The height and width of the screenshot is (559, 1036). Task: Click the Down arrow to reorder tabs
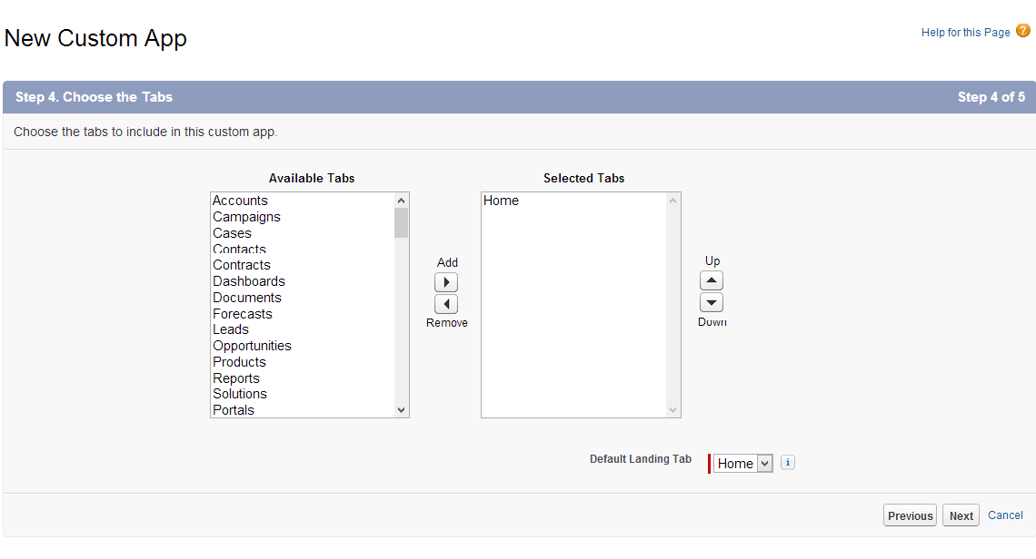click(x=712, y=301)
